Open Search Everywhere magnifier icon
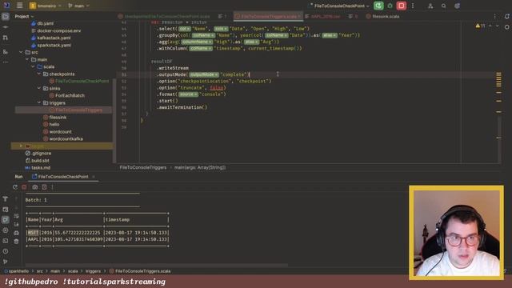The width and height of the screenshot is (512, 288). (x=444, y=6)
